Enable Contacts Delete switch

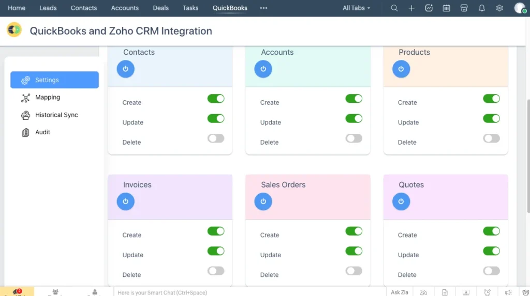(216, 138)
